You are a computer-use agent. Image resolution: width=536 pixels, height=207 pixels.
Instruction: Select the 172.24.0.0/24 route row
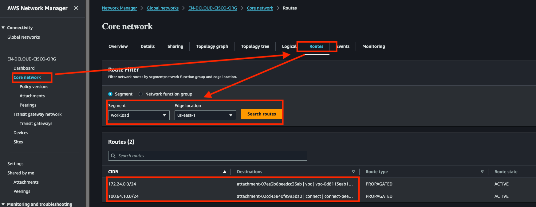pos(122,184)
